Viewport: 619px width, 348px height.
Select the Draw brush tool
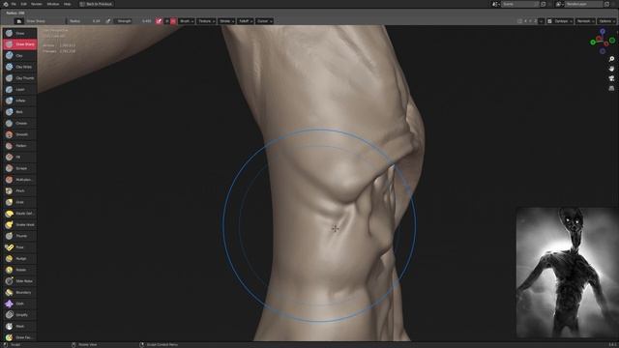click(19, 33)
